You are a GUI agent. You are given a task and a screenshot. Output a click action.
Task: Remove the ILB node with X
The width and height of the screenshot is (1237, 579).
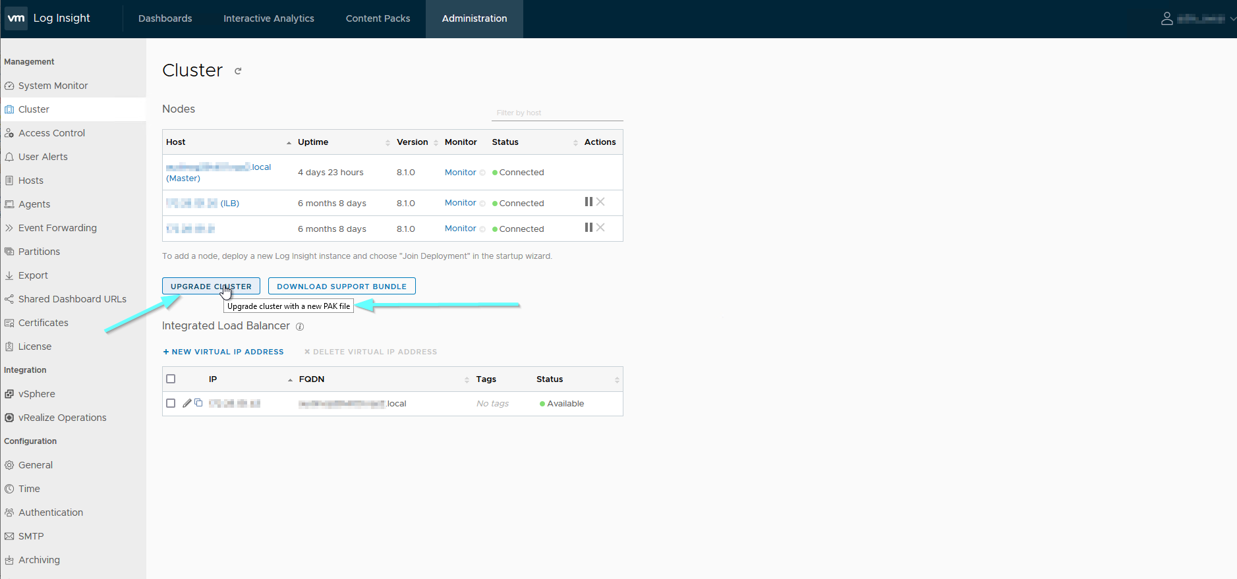click(600, 202)
